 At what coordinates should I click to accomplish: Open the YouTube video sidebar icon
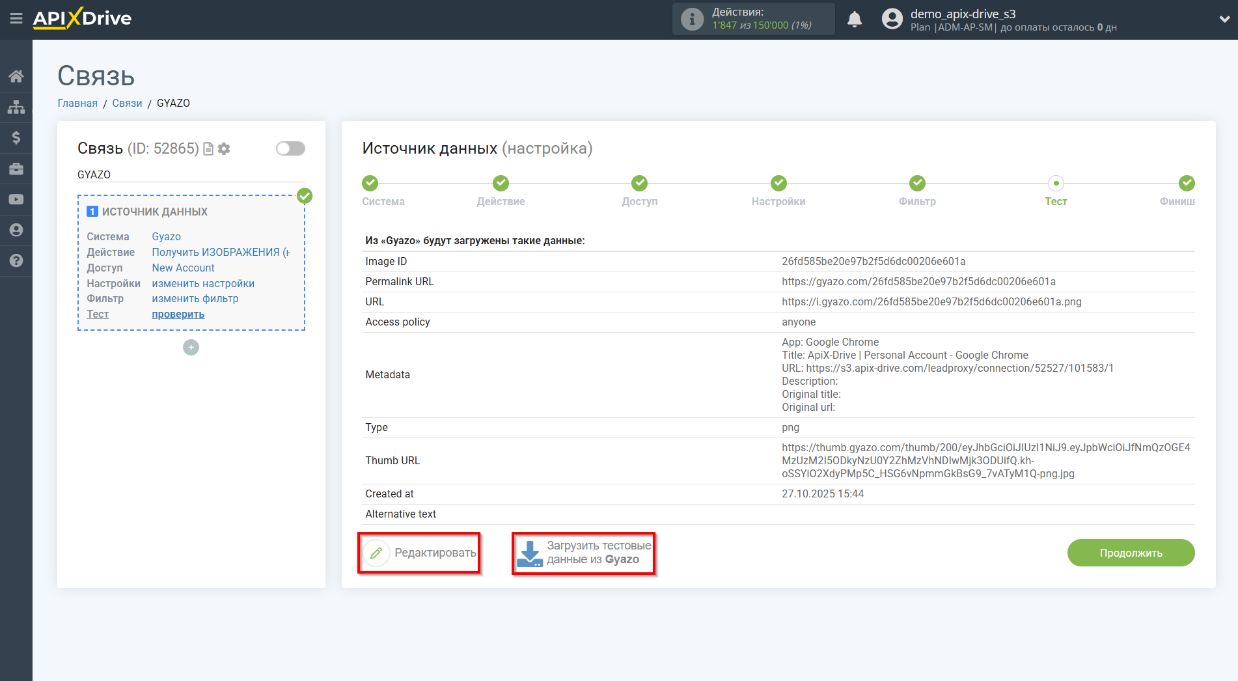16,199
